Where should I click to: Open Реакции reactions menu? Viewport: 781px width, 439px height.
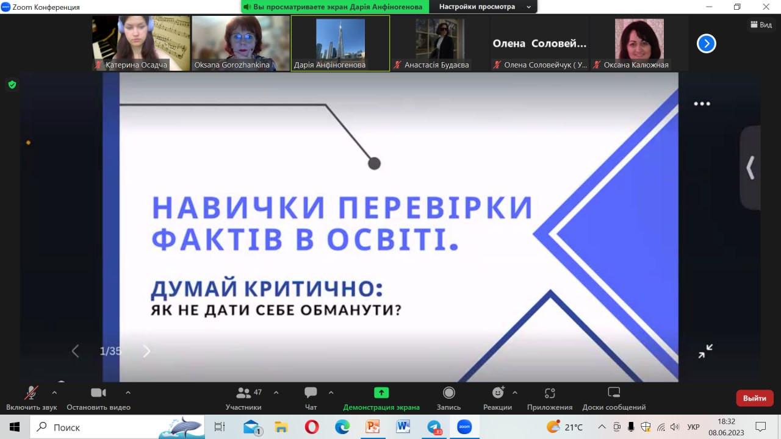pyautogui.click(x=498, y=398)
